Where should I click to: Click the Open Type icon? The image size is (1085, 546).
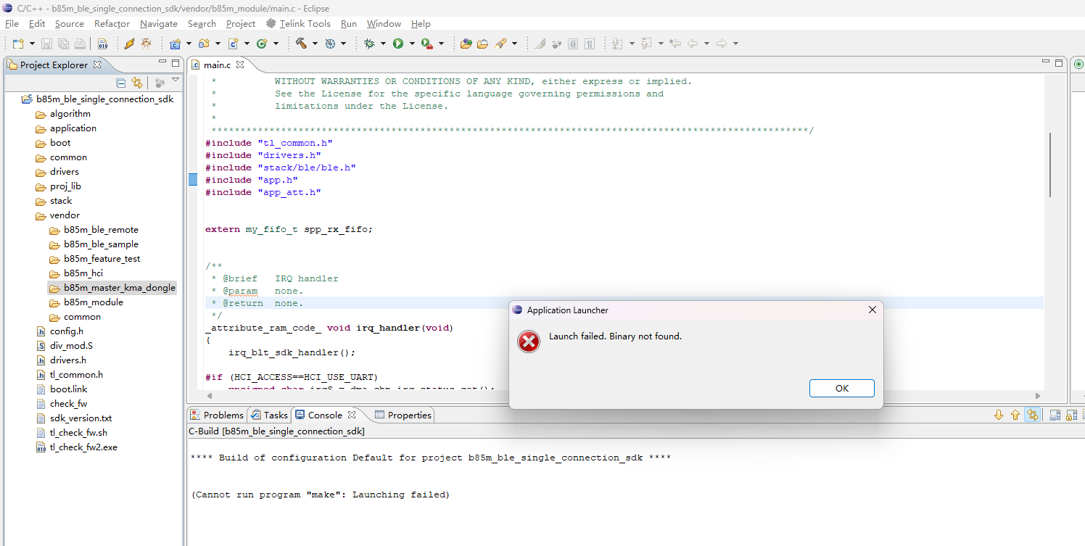[x=466, y=44]
